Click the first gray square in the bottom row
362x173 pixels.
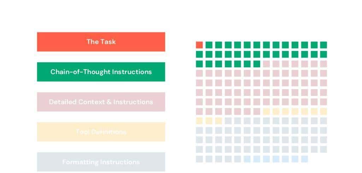pyautogui.click(x=199, y=159)
